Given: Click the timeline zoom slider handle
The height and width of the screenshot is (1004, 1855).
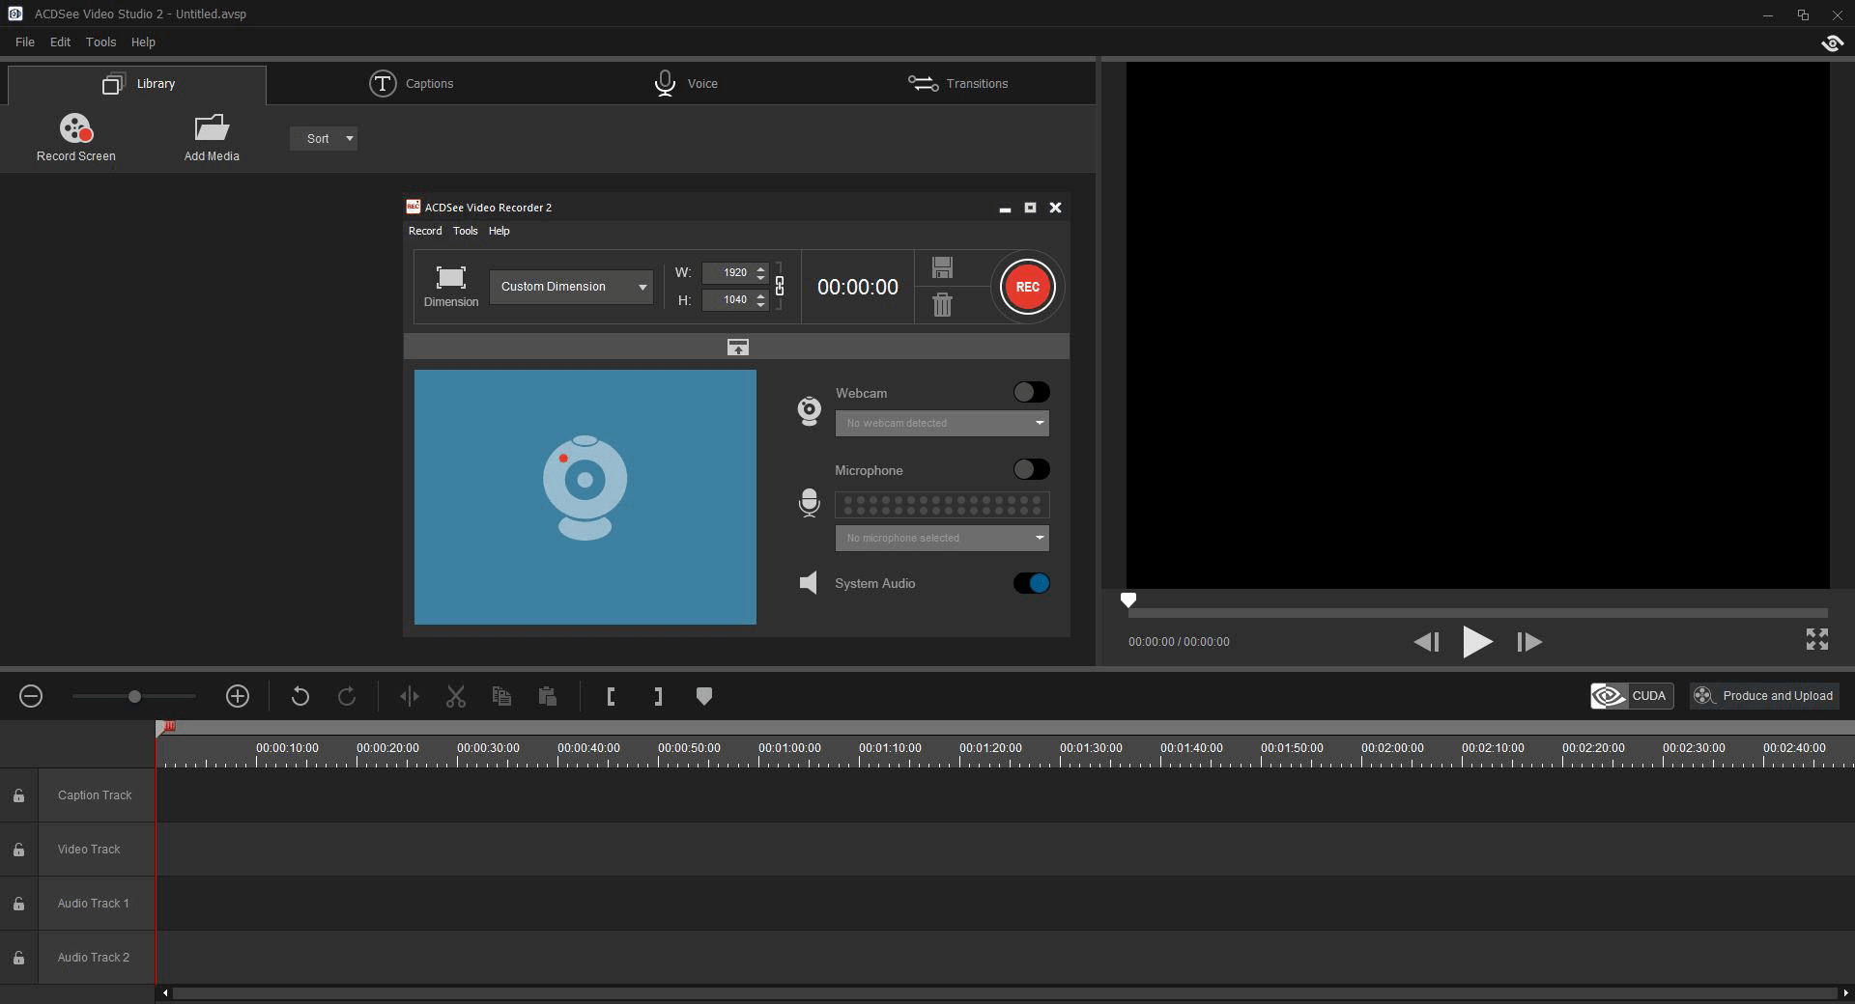Looking at the screenshot, I should (134, 696).
